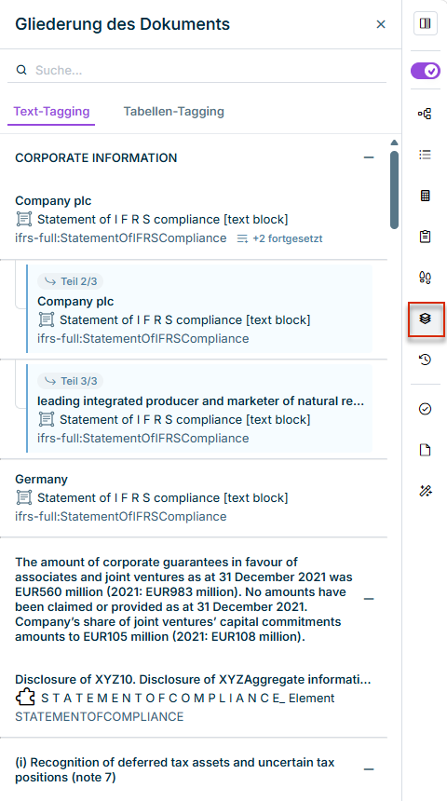Toggle the split panel layout button

pyautogui.click(x=426, y=23)
